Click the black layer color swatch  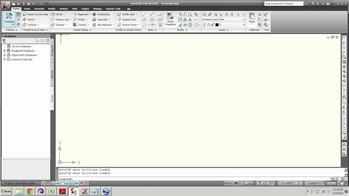pos(217,25)
